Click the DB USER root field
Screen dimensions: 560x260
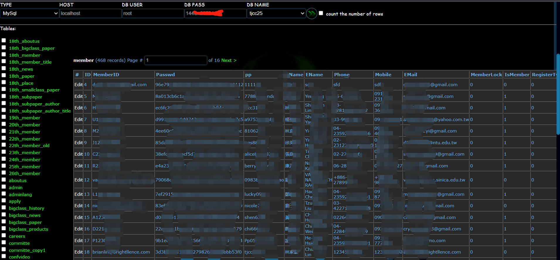tap(153, 13)
